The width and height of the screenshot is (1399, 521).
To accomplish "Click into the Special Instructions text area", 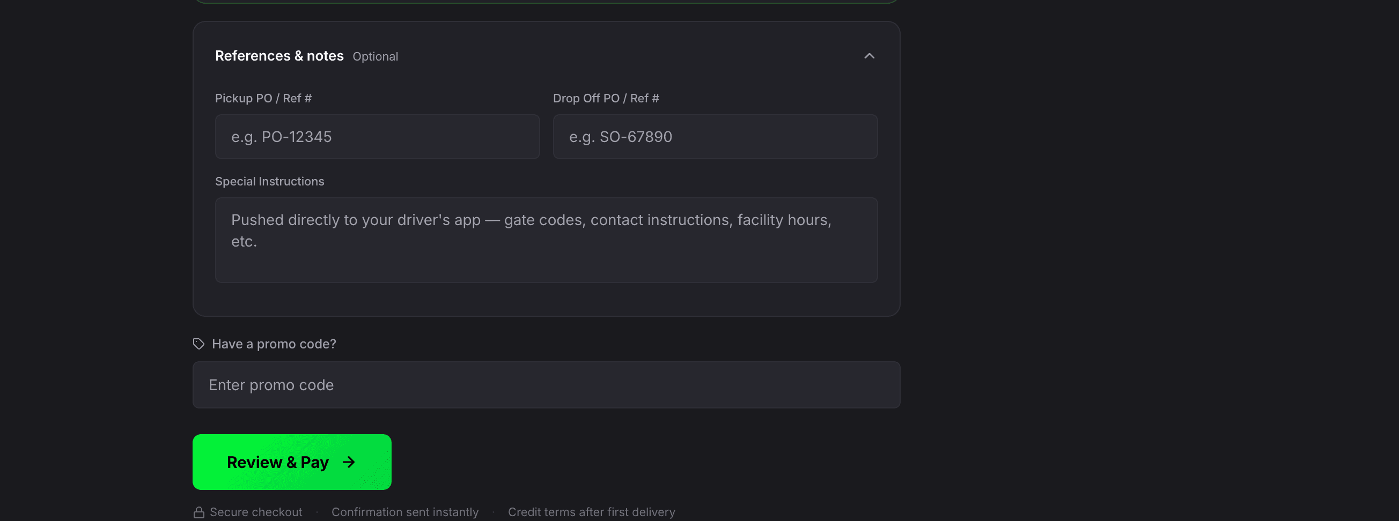I will pos(546,240).
